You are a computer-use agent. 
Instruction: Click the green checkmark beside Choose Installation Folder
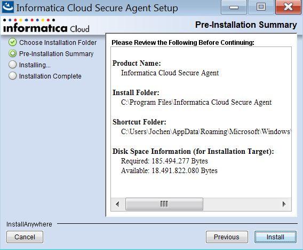(x=13, y=42)
